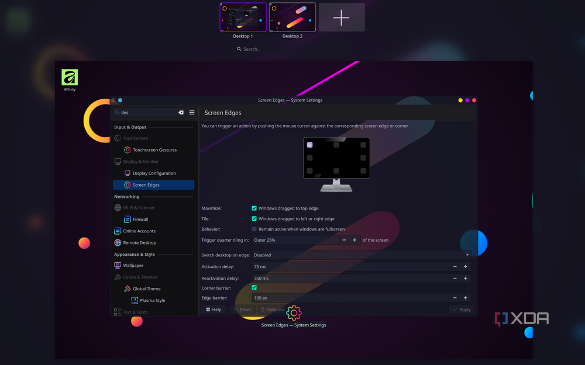Click the Help button
This screenshot has height=365, width=585.
coord(214,310)
